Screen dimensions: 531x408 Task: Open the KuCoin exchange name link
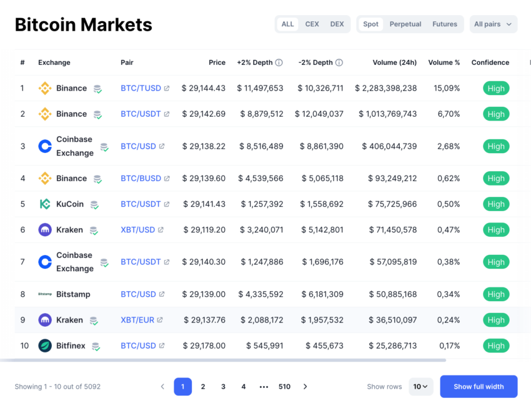pyautogui.click(x=70, y=204)
